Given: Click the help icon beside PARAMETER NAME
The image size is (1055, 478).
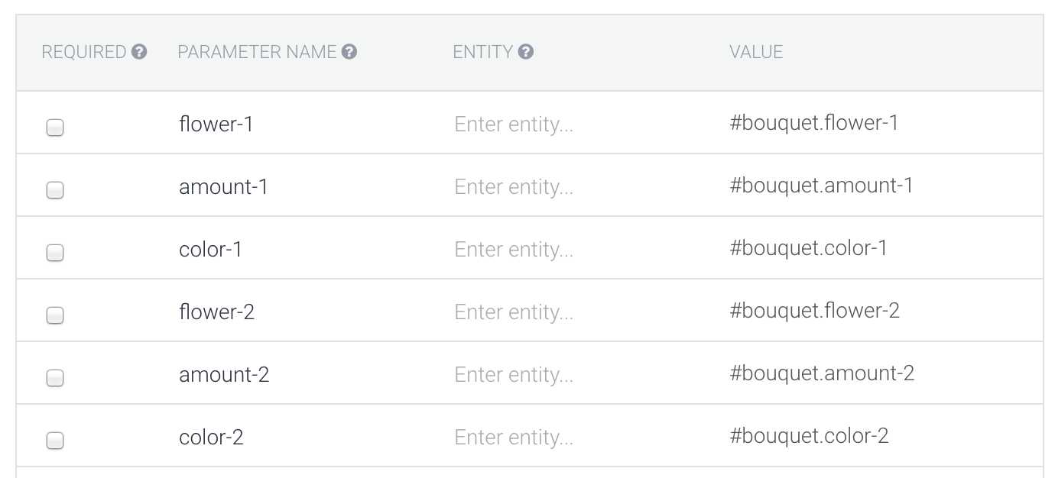Looking at the screenshot, I should pyautogui.click(x=349, y=52).
